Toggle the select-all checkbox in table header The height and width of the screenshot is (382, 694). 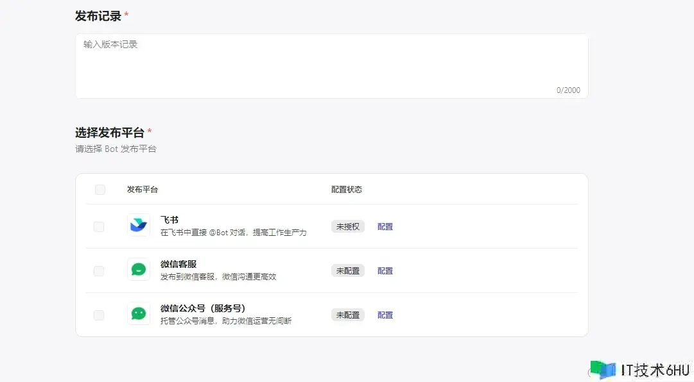[100, 190]
